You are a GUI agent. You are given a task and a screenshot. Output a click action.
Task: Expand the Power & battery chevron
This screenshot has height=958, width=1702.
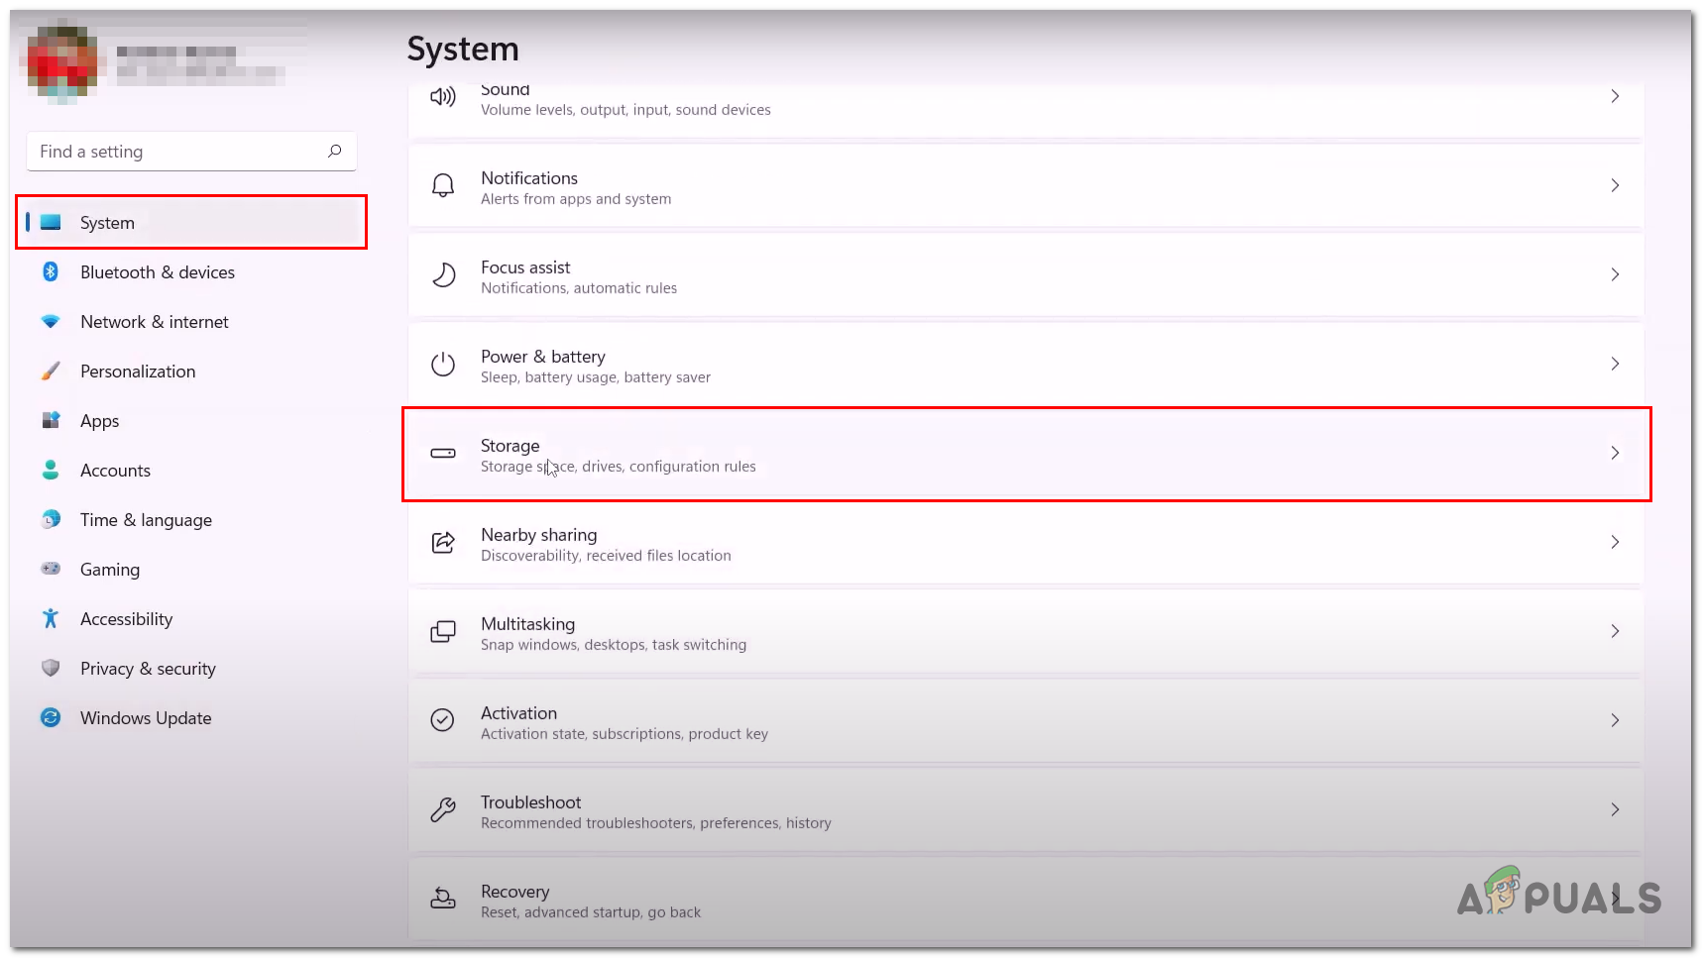[x=1615, y=364]
